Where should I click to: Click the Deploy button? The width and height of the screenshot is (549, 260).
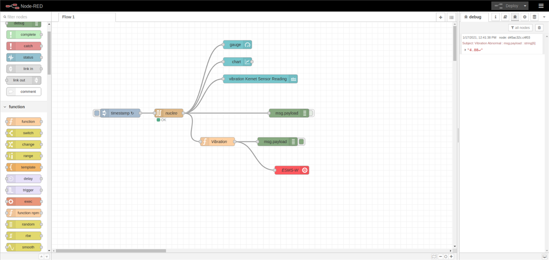507,6
